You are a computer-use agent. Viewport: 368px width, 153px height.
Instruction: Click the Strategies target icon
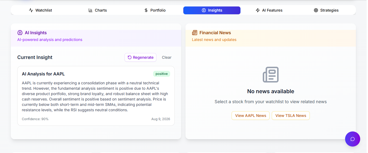point(316,10)
